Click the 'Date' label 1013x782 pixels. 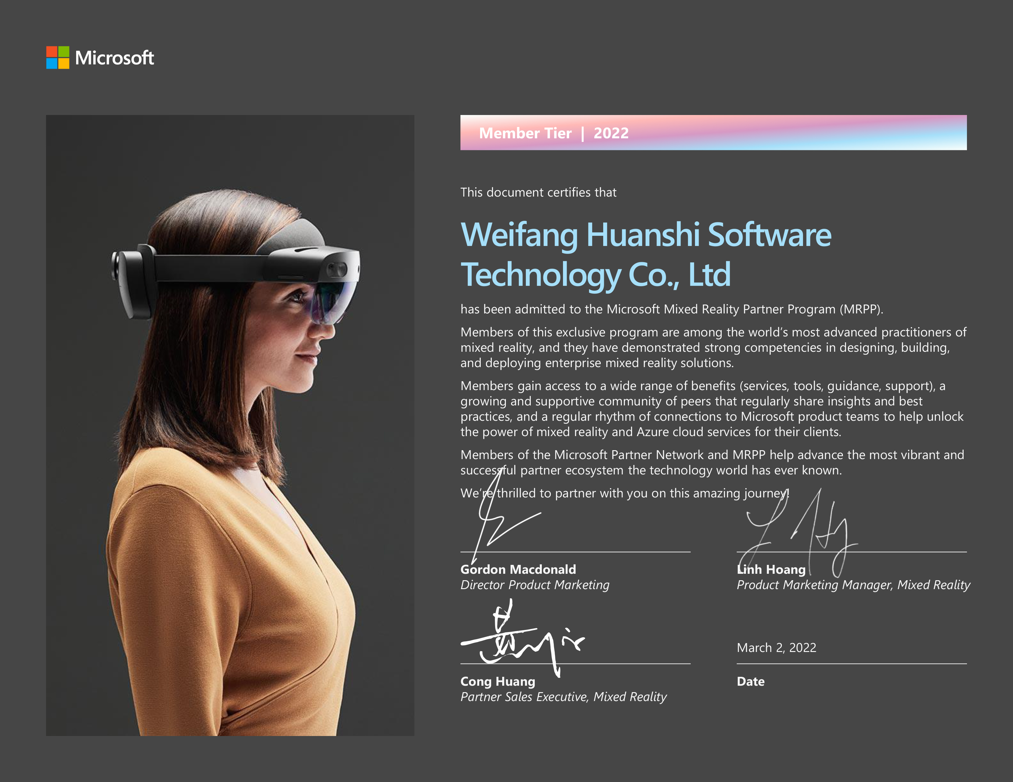point(751,681)
